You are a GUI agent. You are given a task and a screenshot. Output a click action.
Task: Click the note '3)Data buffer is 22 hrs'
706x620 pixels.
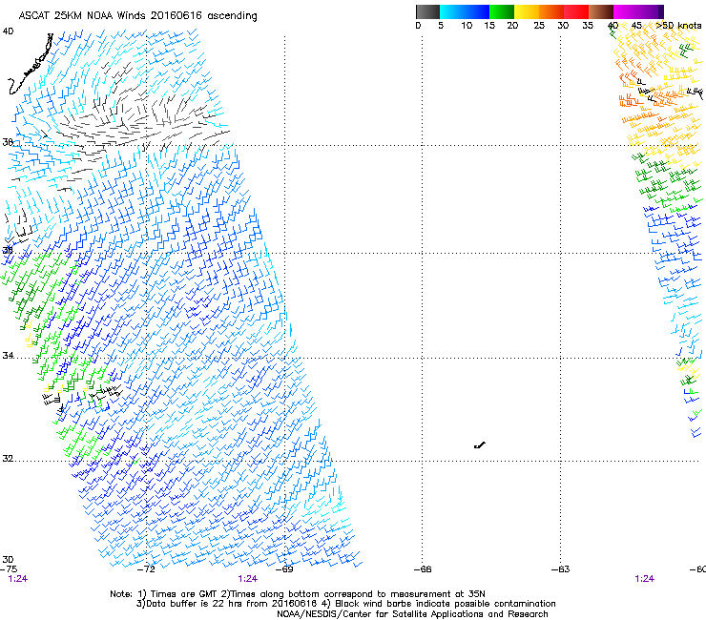click(x=187, y=604)
